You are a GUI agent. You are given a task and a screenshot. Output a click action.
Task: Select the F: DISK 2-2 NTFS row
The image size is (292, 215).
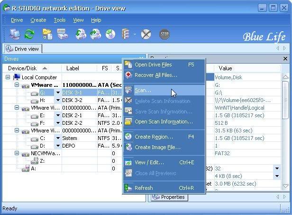coord(63,123)
